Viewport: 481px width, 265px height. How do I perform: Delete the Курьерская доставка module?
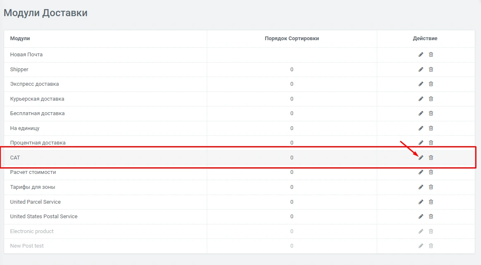click(x=431, y=99)
